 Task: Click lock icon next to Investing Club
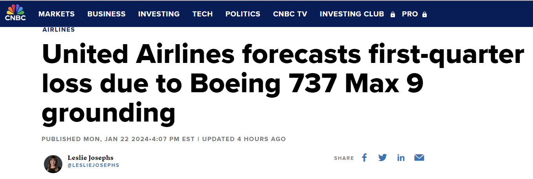pyautogui.click(x=393, y=14)
